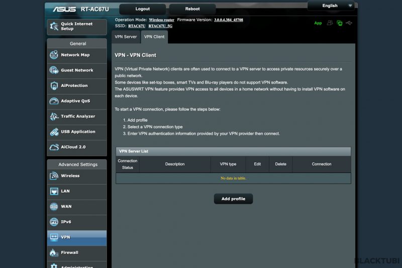Click the VPN computer icon in sidebar

pyautogui.click(x=54, y=237)
